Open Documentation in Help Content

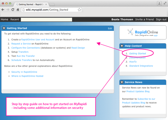click(x=137, y=58)
